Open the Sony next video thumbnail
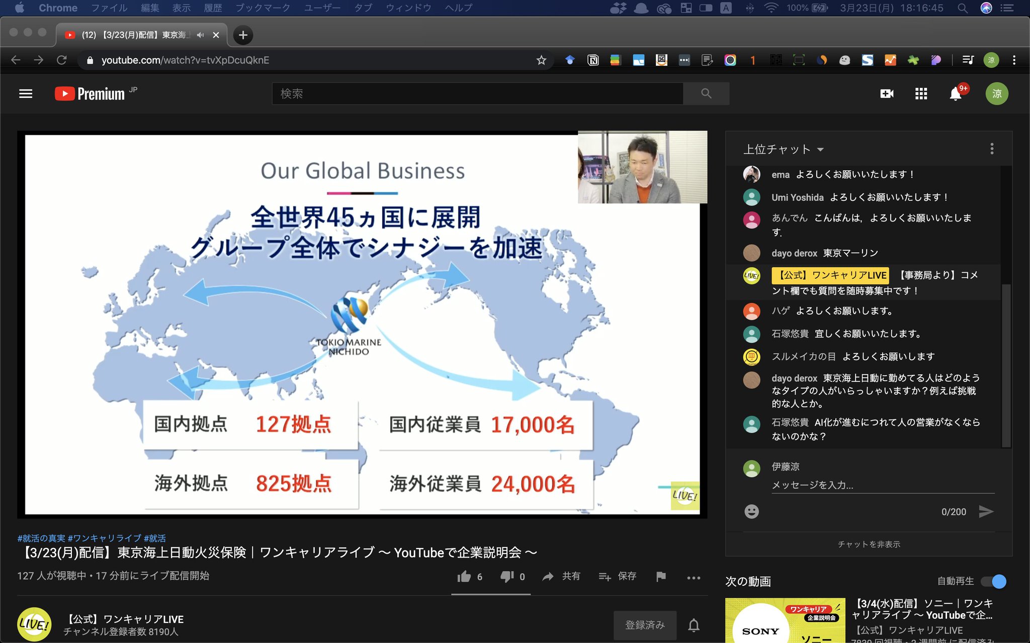This screenshot has height=643, width=1030. coord(785,620)
